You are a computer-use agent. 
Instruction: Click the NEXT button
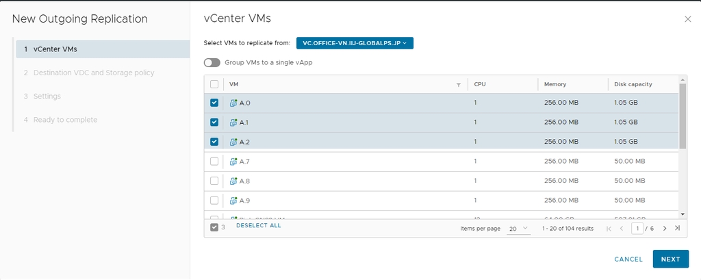click(670, 259)
